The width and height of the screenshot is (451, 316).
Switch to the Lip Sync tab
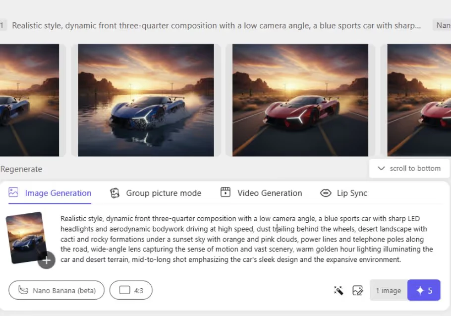click(343, 192)
